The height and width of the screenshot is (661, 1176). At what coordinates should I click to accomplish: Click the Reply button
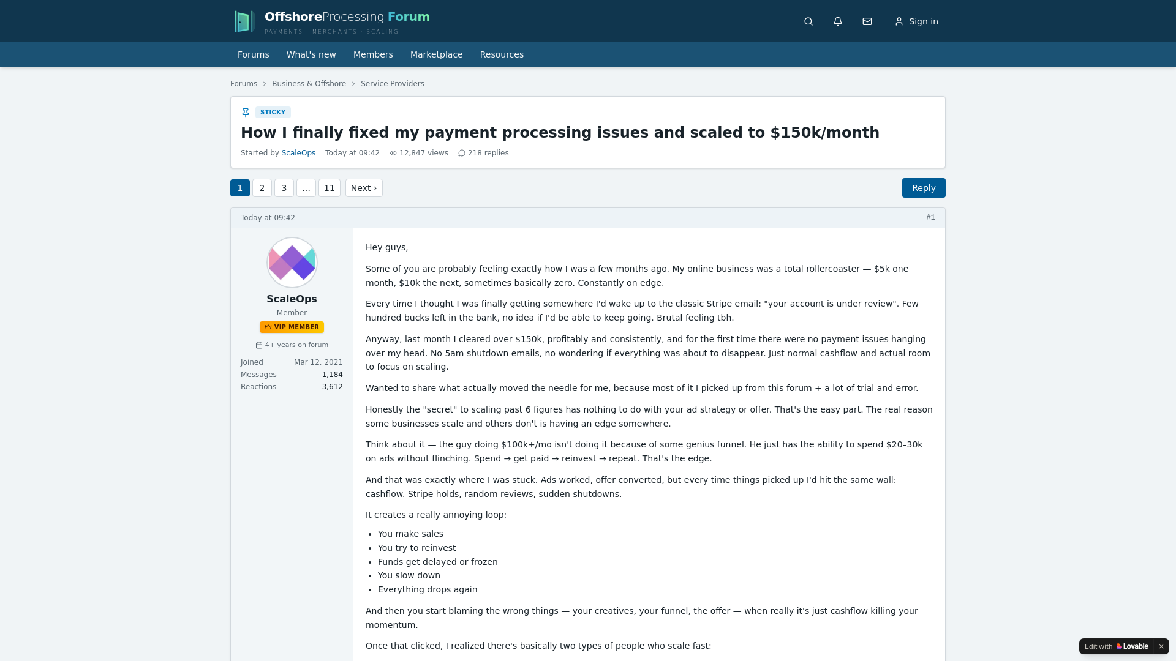[924, 188]
